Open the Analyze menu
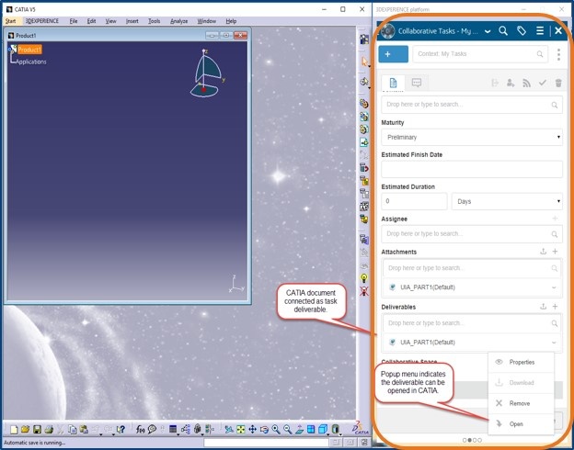The width and height of the screenshot is (574, 450). [179, 21]
